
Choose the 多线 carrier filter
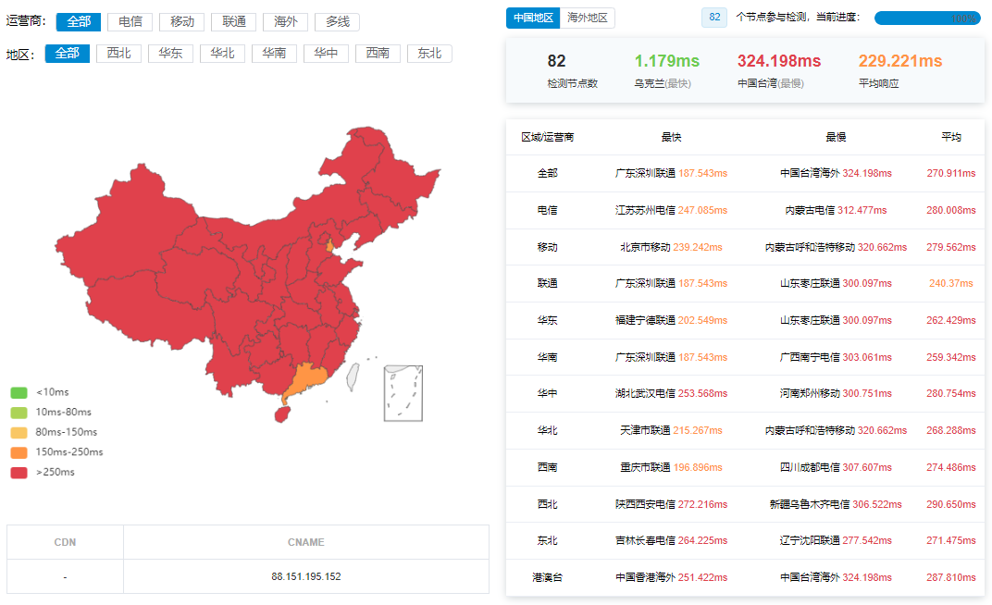coord(338,21)
